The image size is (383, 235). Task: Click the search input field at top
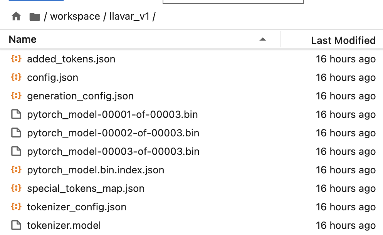[x=233, y=2]
